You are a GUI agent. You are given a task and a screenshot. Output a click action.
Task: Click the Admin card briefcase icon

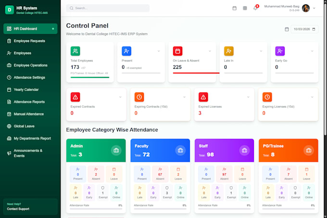pos(116,150)
